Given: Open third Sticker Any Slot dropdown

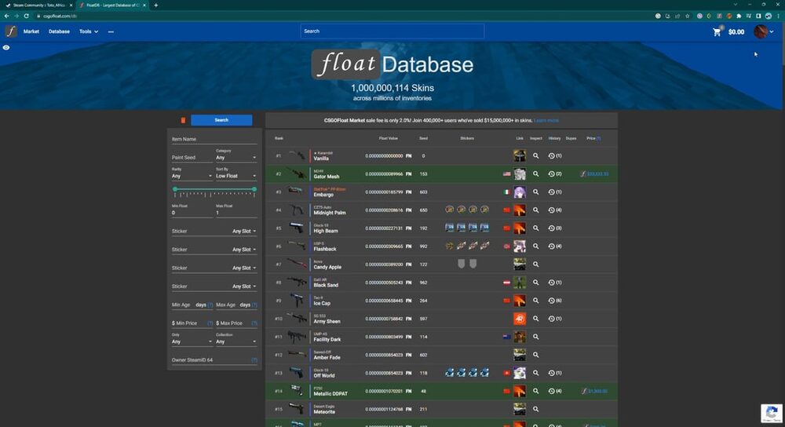Looking at the screenshot, I should coord(244,268).
